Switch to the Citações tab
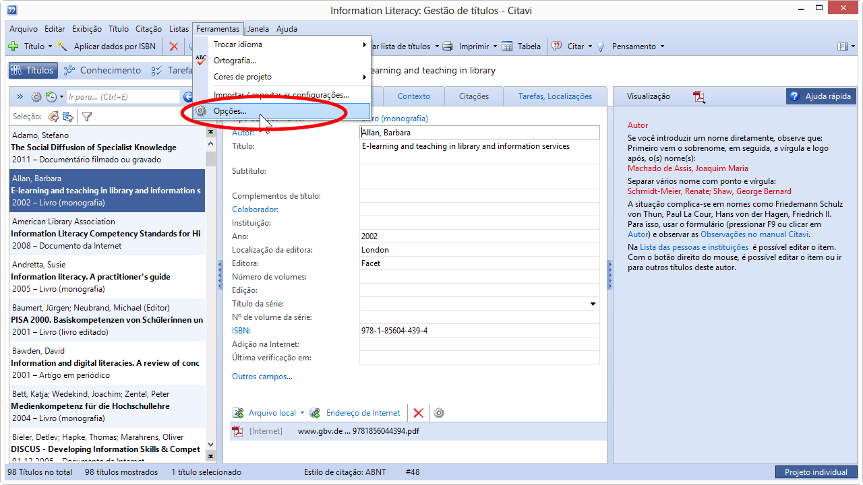The height and width of the screenshot is (485, 863). tap(474, 96)
